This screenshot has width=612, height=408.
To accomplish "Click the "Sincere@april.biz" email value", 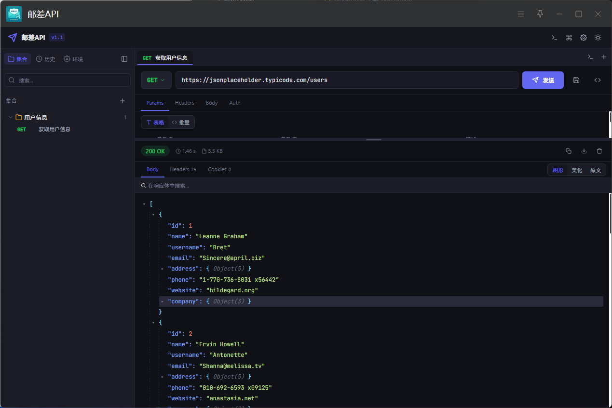I will pos(232,258).
